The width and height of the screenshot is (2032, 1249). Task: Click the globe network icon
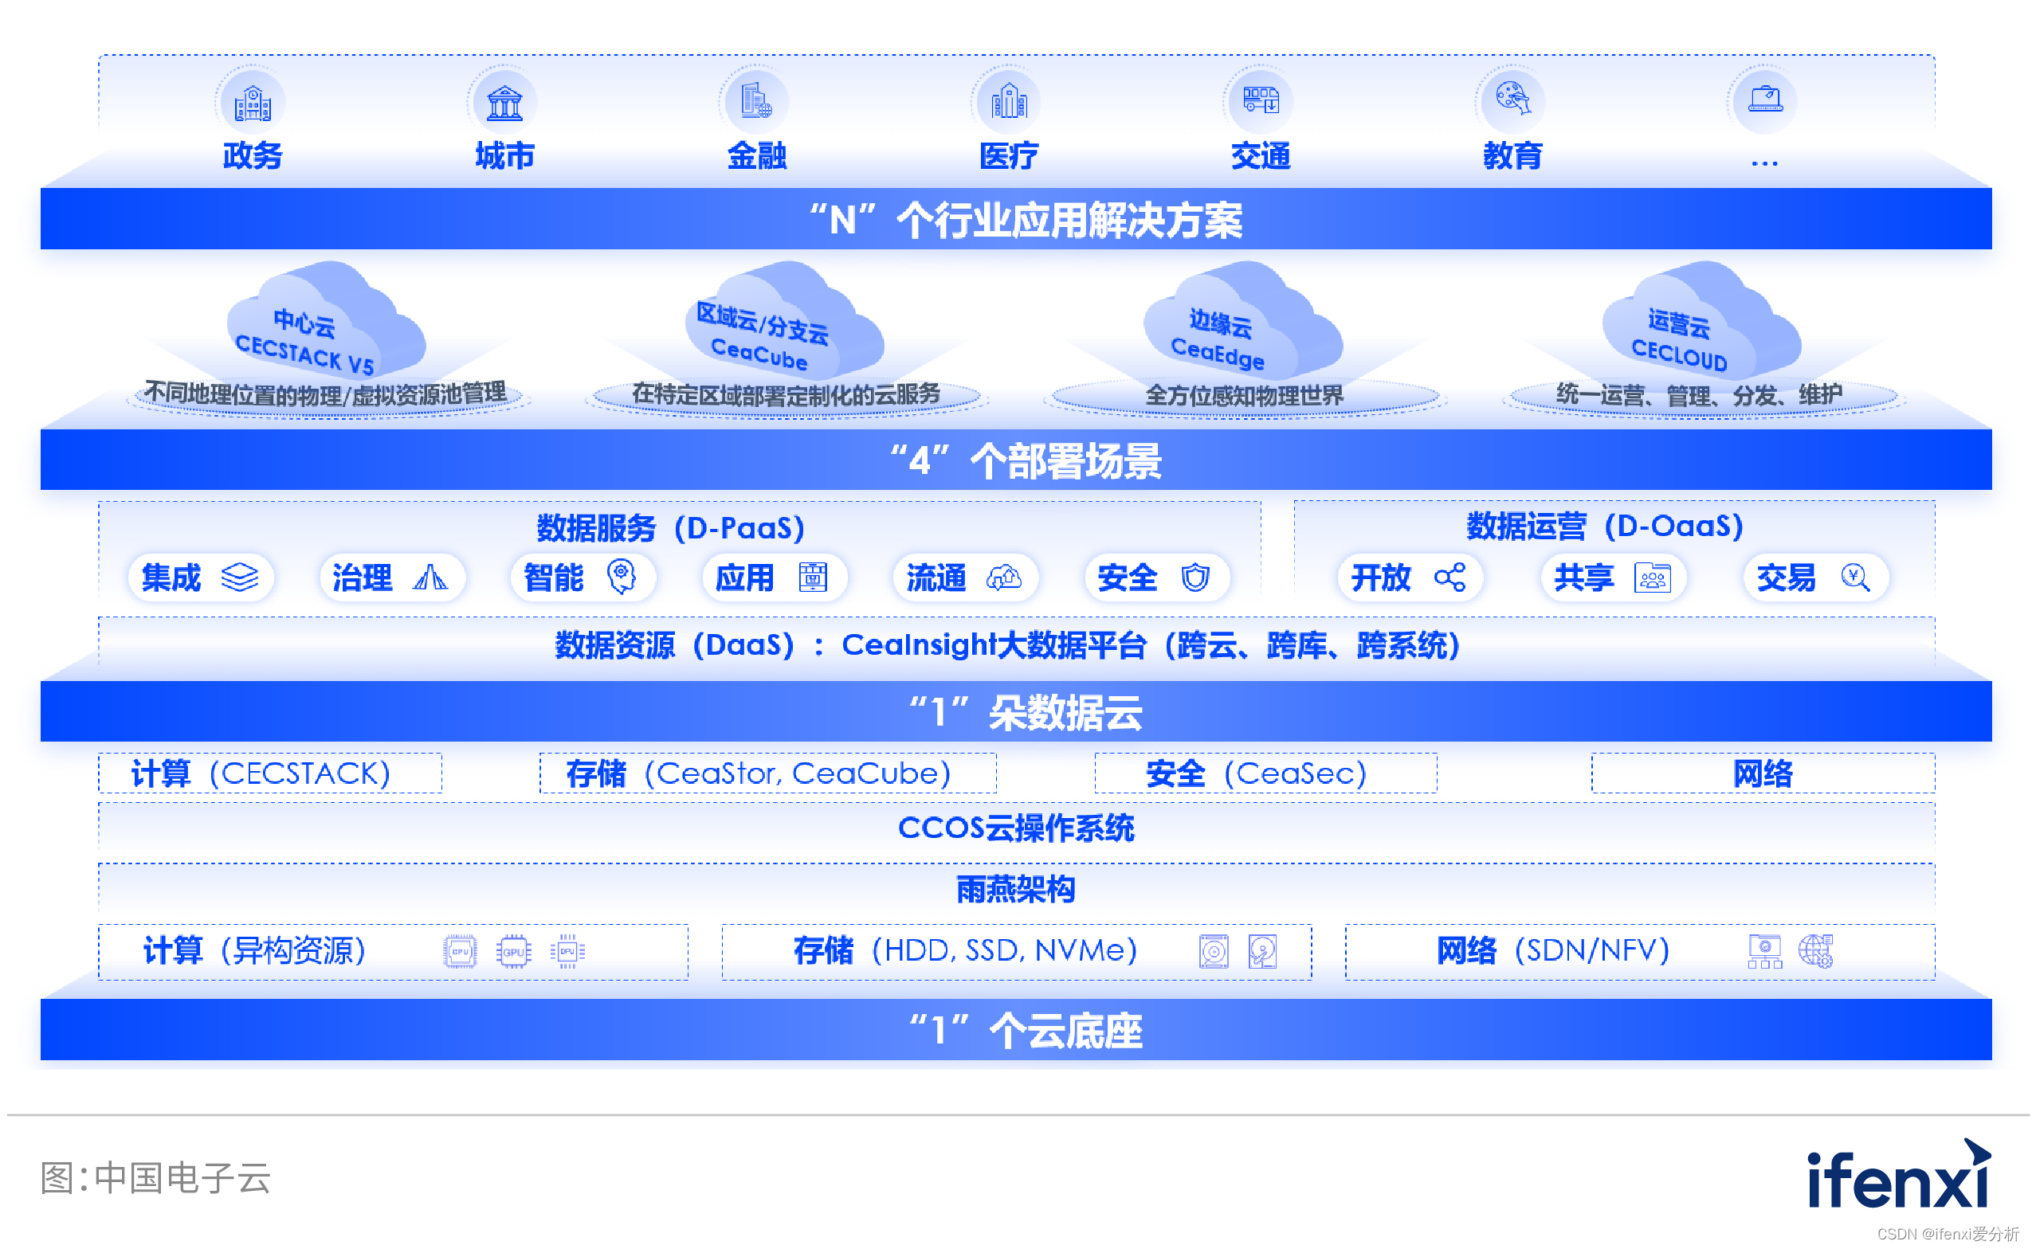click(1814, 952)
